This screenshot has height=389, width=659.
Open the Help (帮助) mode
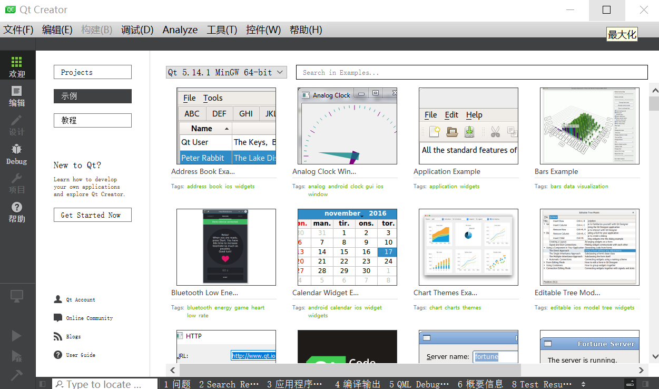point(17,211)
